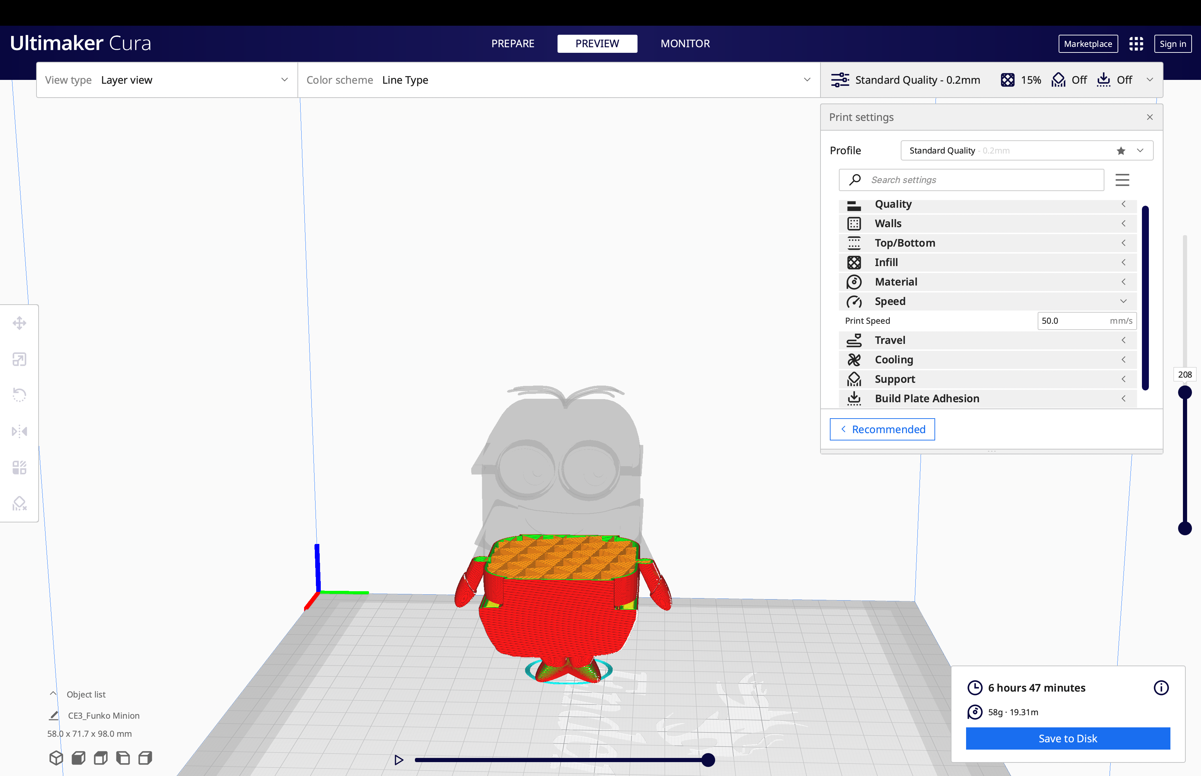1201x776 pixels.
Task: Select the Support Blocker tool
Action: (x=19, y=503)
